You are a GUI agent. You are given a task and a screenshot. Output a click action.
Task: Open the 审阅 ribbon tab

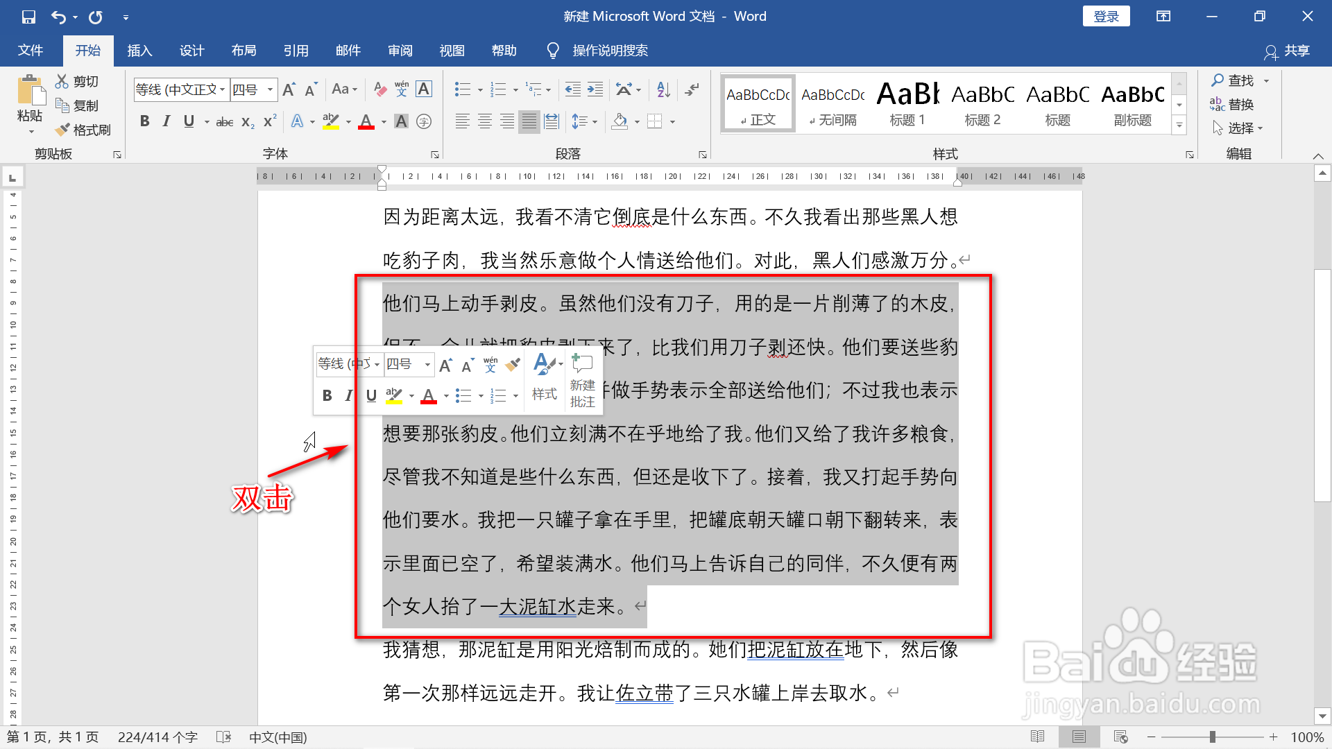tap(400, 50)
